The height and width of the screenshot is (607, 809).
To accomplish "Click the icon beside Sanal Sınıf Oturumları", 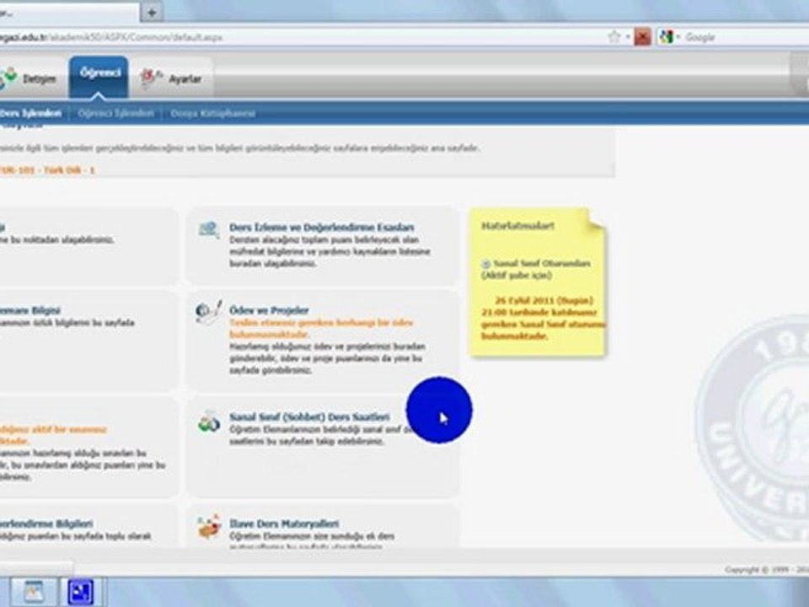I will tap(485, 264).
